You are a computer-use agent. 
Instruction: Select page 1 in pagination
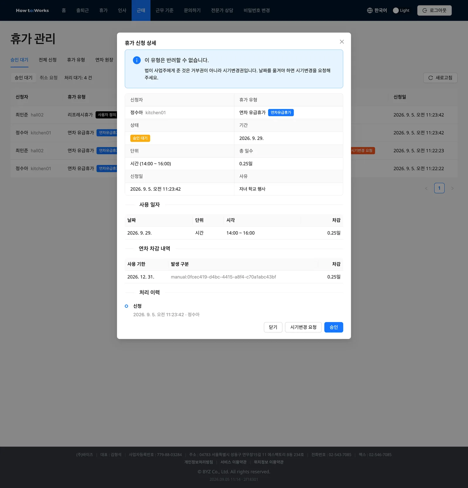coord(439,188)
